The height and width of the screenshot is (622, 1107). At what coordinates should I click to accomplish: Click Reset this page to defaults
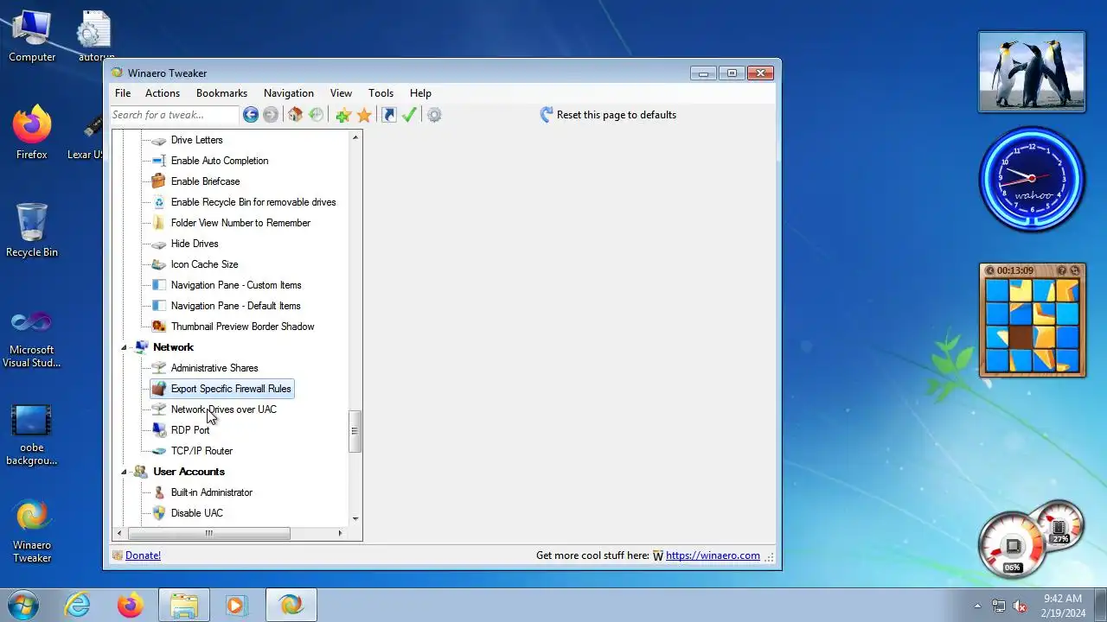[617, 115]
